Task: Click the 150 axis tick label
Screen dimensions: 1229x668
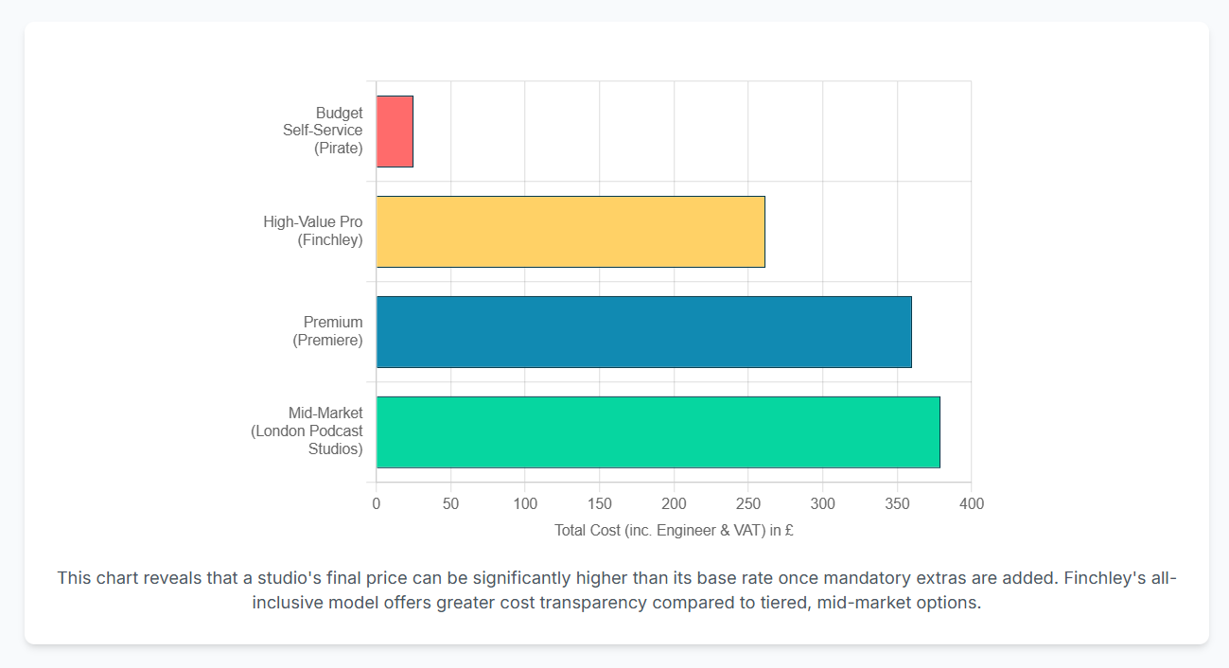Action: point(600,503)
